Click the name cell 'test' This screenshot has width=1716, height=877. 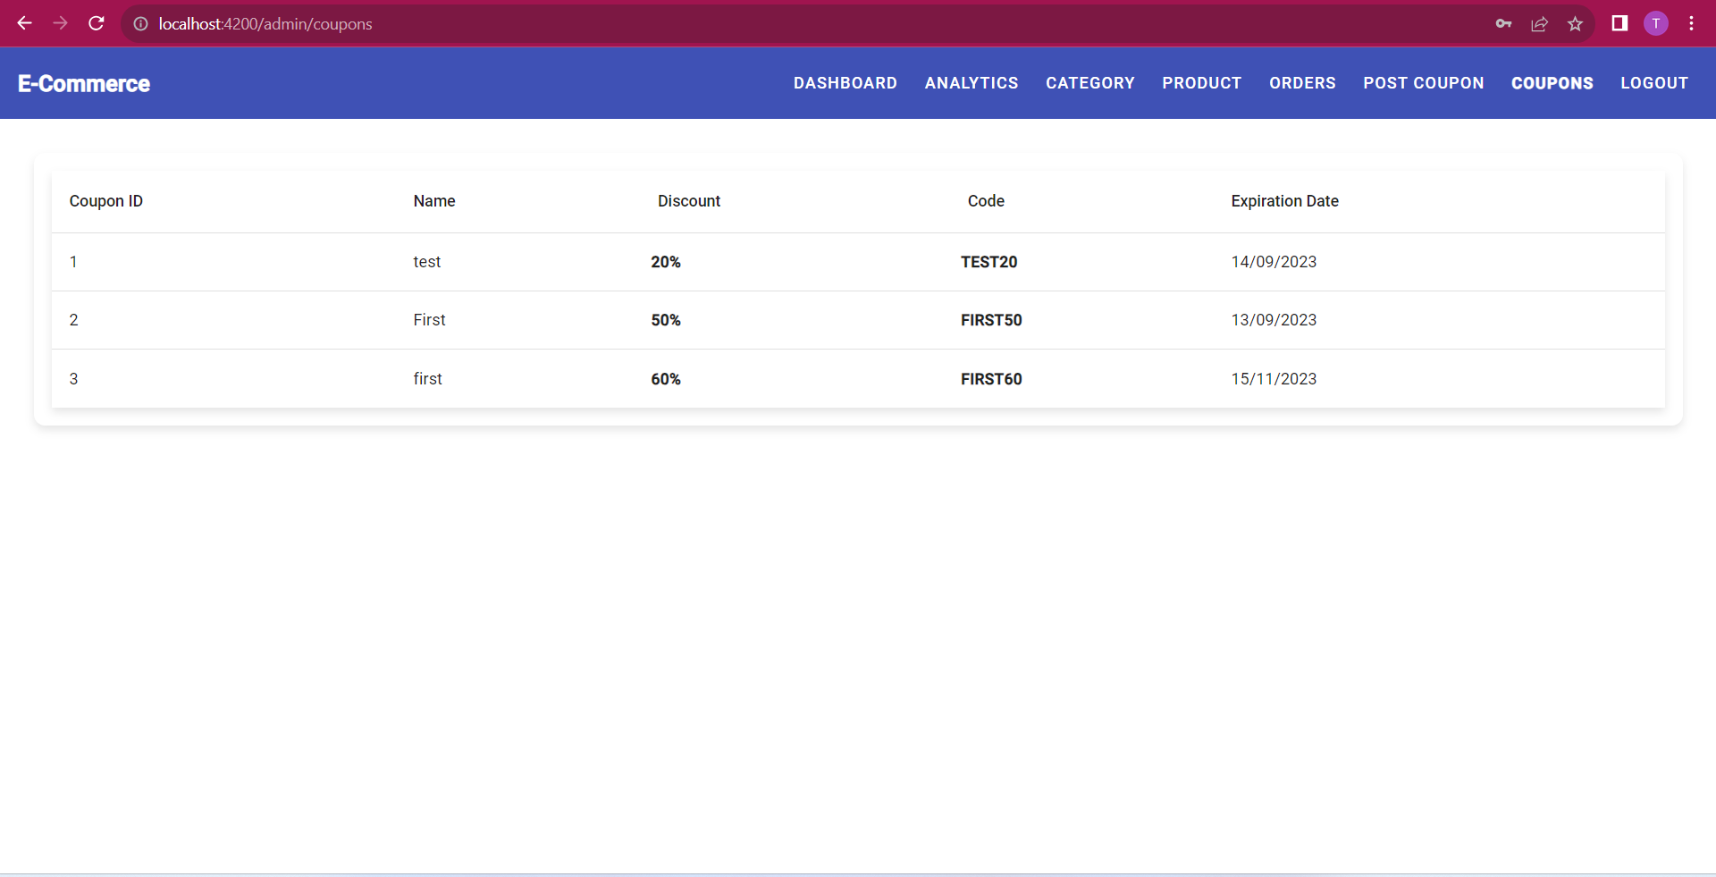click(427, 262)
